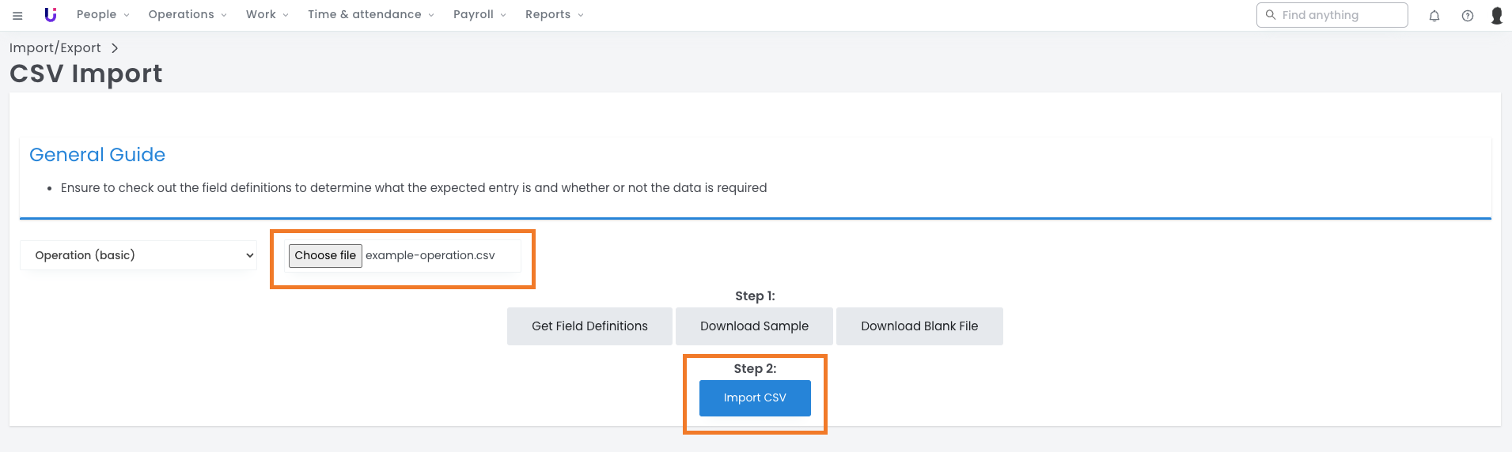Click the Choose file button

325,255
